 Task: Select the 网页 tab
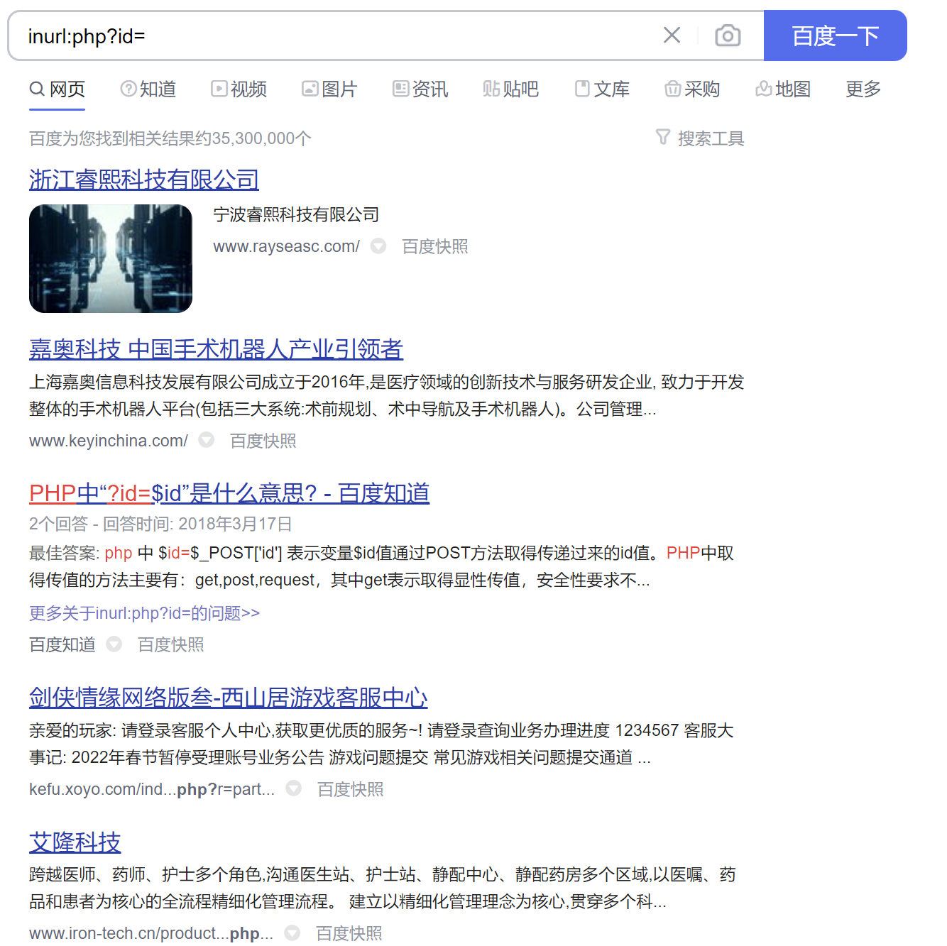58,89
